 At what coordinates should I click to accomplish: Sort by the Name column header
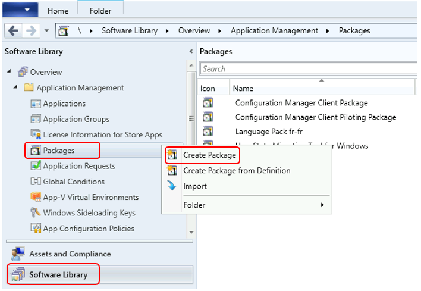point(322,87)
